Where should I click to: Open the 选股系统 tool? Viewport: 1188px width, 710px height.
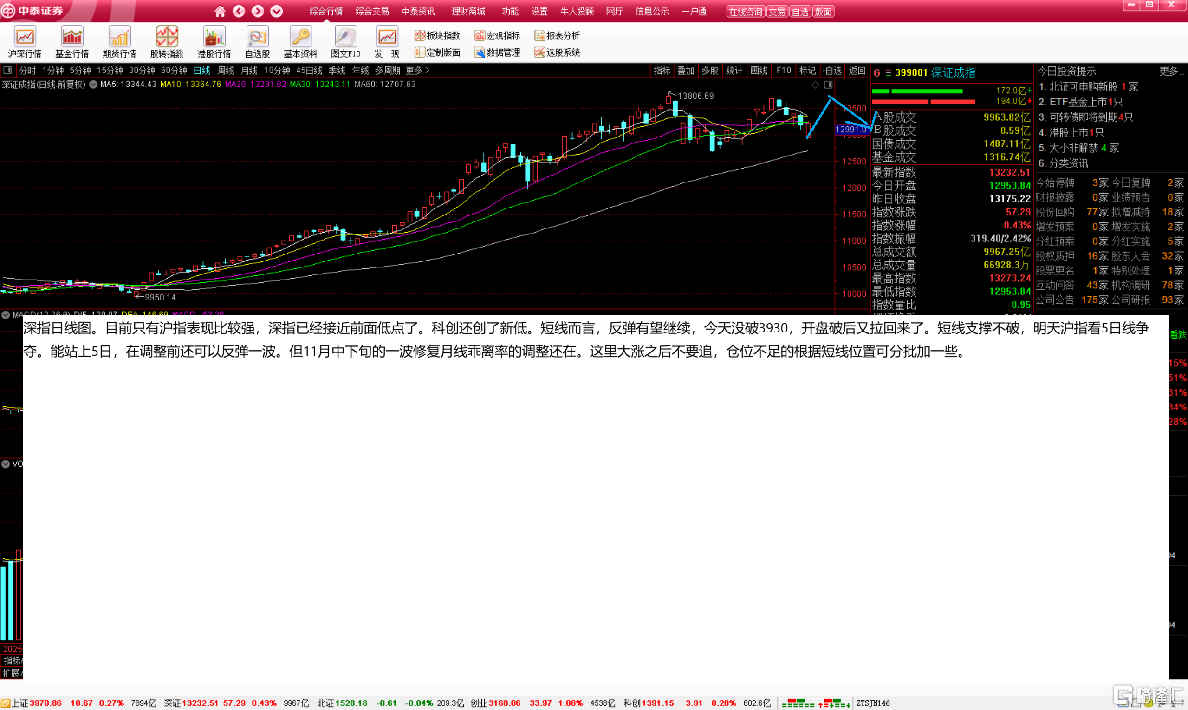(x=557, y=52)
